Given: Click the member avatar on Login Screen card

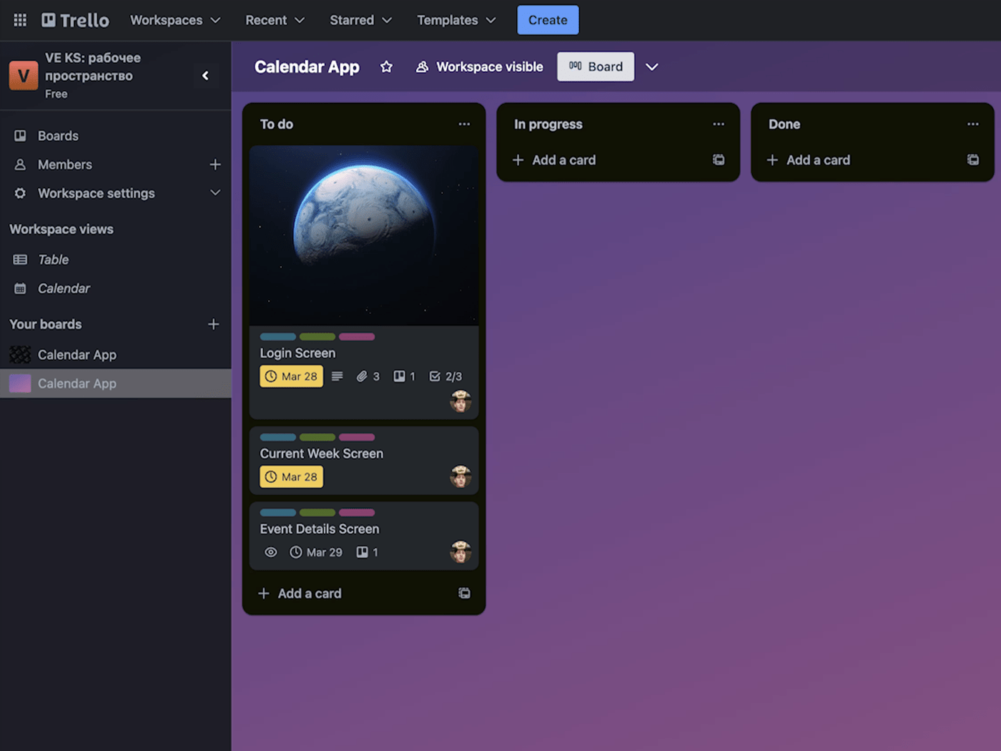Looking at the screenshot, I should (x=461, y=402).
